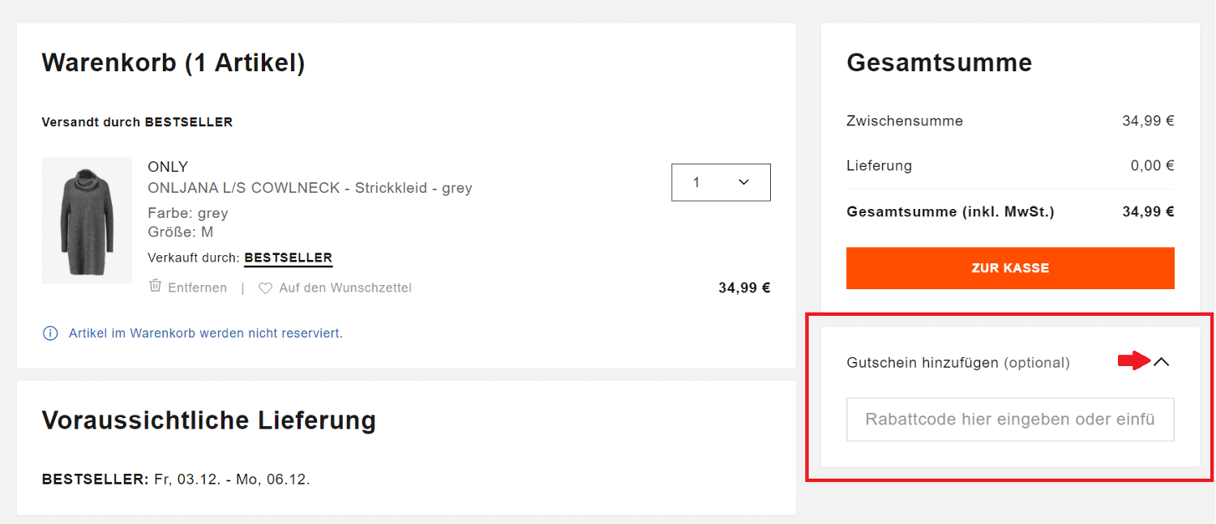The height and width of the screenshot is (524, 1216).
Task: Click the ONLY brand name
Action: (167, 166)
